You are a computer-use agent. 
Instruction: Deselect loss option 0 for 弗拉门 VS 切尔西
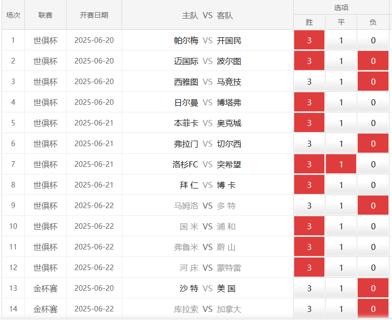click(x=373, y=144)
